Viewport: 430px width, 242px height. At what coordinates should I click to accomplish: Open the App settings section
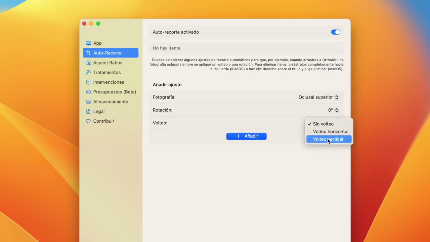tap(111, 43)
